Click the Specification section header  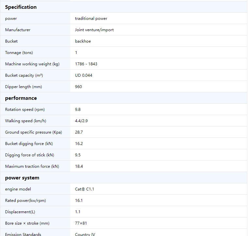point(21,7)
